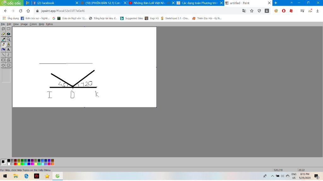Launch Microsoft Edge from the taskbar

click(x=26, y=176)
